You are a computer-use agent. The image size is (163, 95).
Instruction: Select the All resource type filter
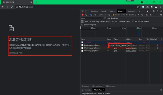click(x=82, y=21)
